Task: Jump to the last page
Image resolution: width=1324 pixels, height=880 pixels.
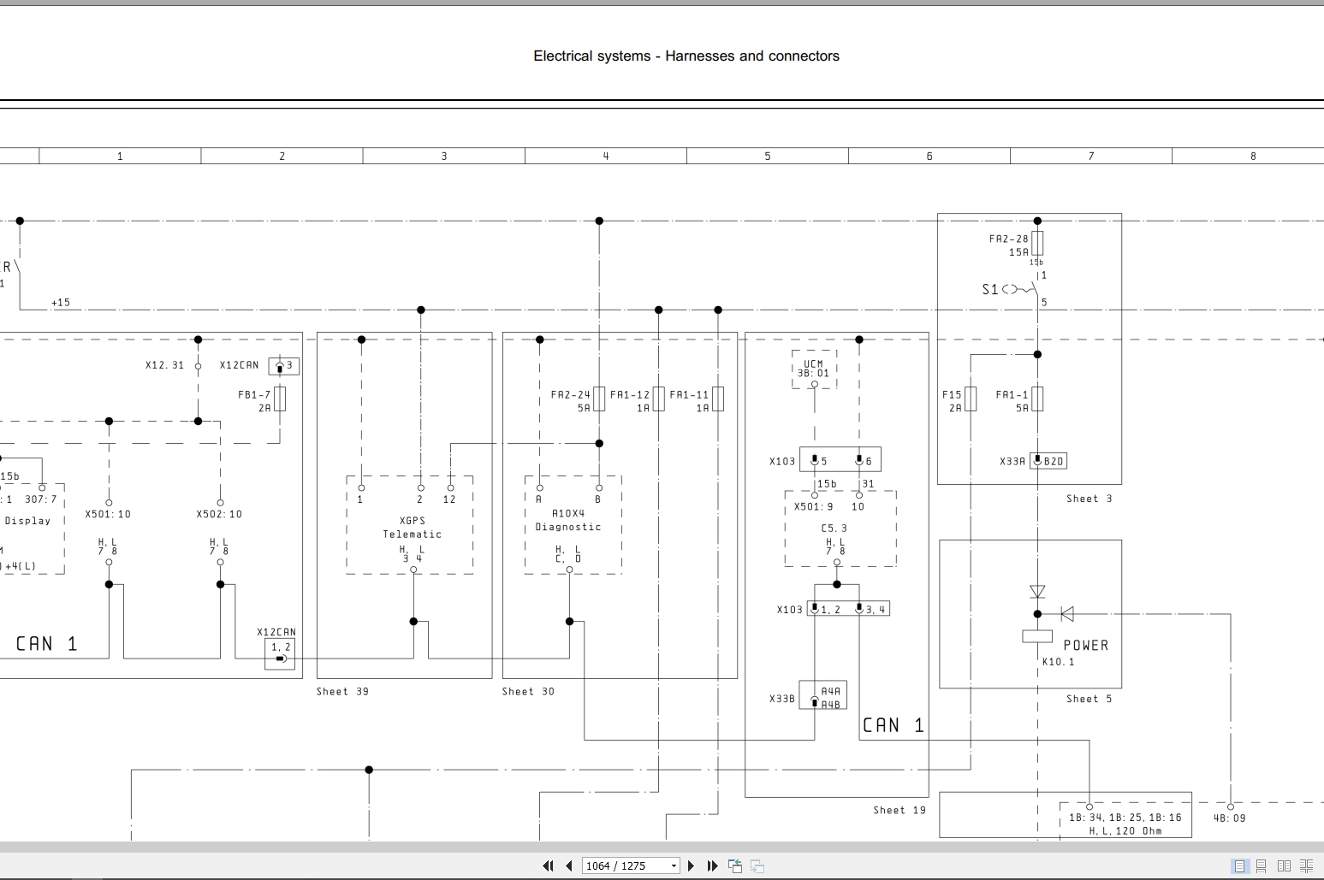Action: (712, 866)
